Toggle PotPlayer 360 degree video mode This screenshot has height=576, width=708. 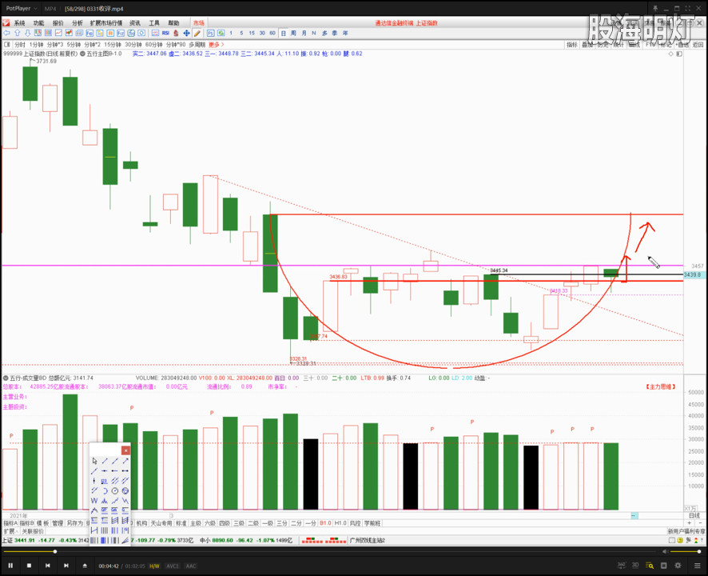(x=622, y=565)
